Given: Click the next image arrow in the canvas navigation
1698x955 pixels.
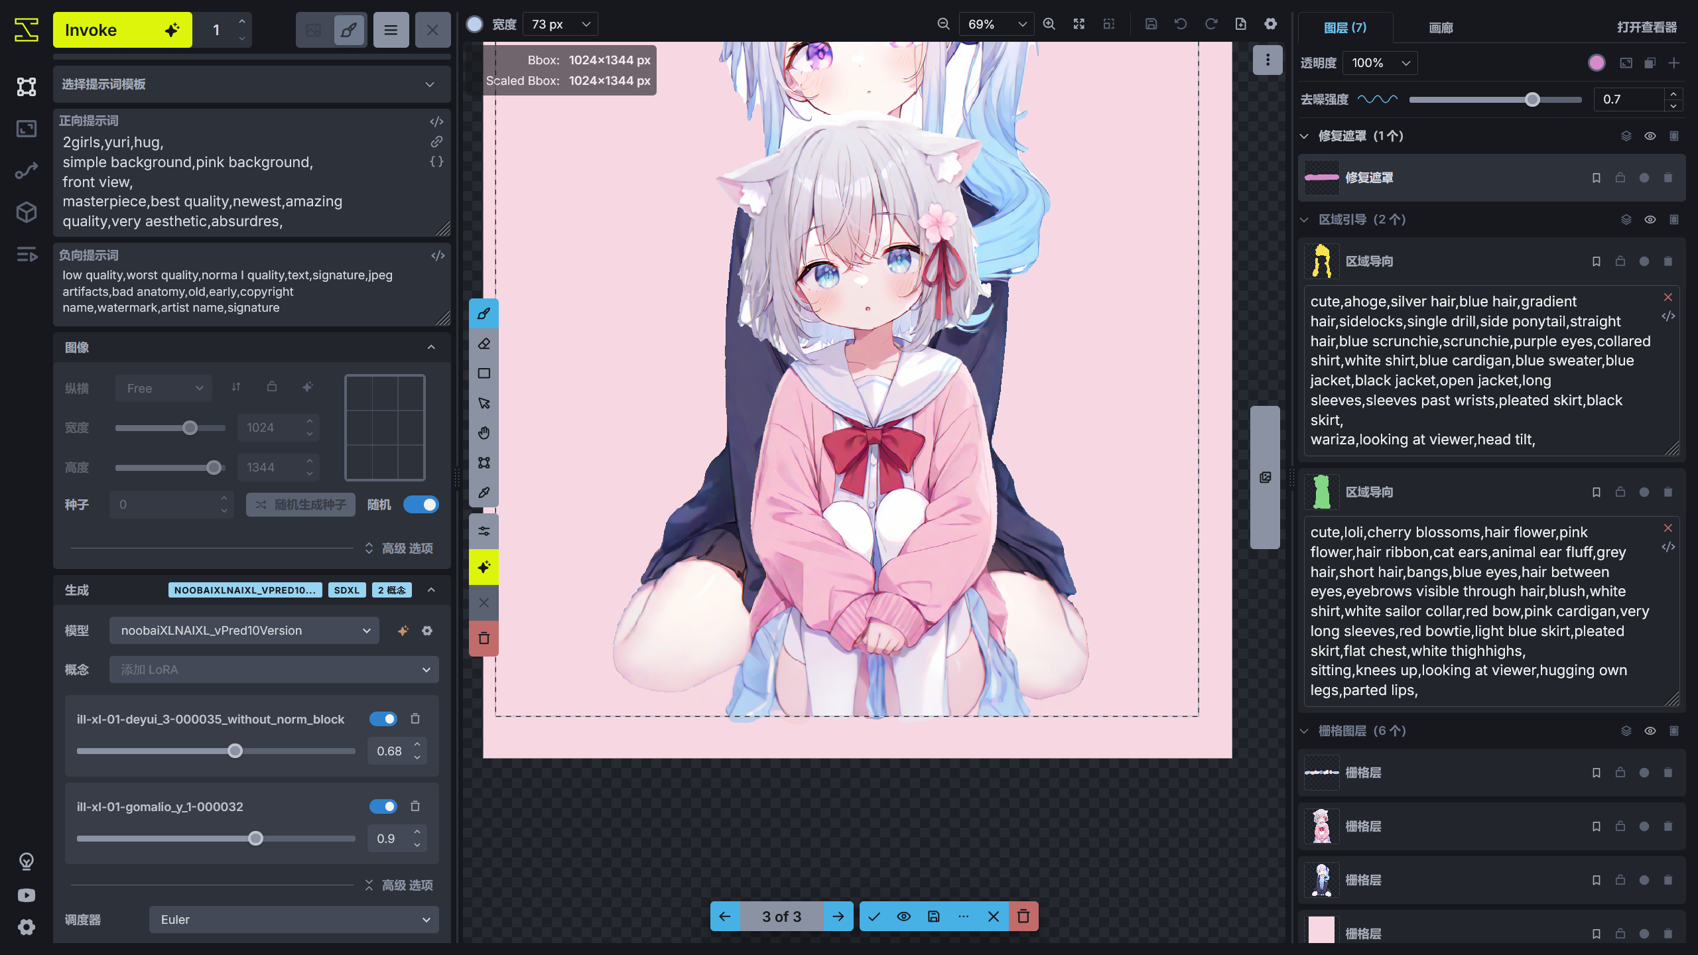Looking at the screenshot, I should (x=838, y=917).
